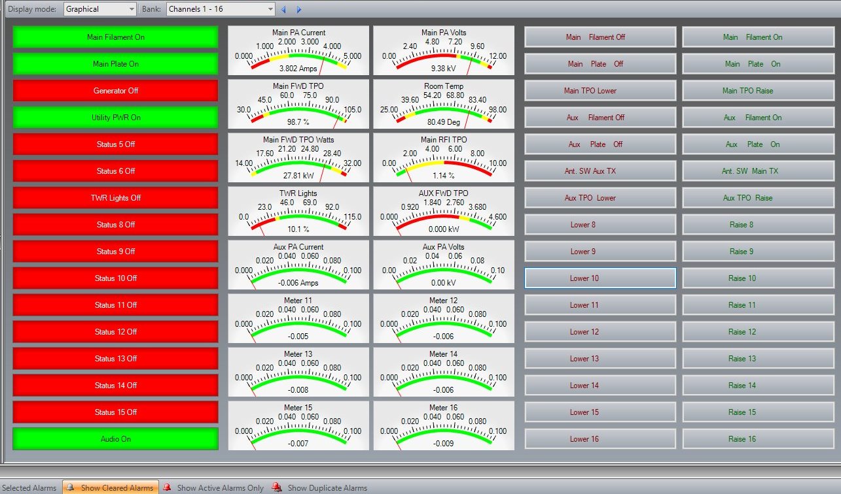
Task: Click Main TPO Lower
Action: point(600,91)
